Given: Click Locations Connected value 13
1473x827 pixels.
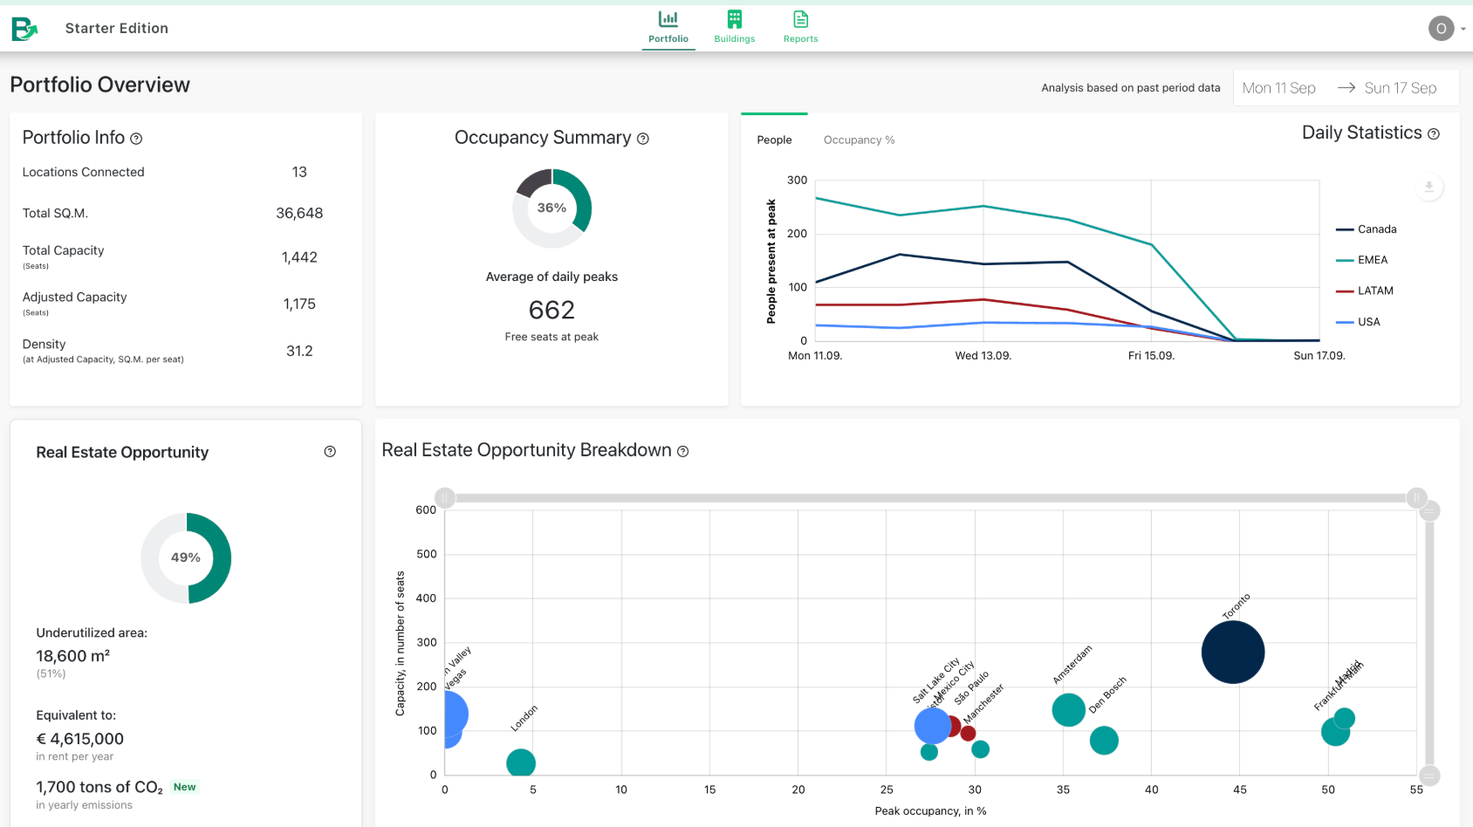Looking at the screenshot, I should [x=299, y=172].
